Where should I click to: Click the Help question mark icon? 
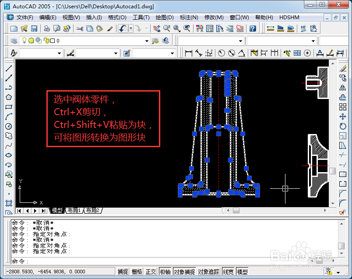(253, 28)
